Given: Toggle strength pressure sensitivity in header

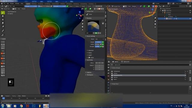Looking at the screenshot, I should click(67, 6).
